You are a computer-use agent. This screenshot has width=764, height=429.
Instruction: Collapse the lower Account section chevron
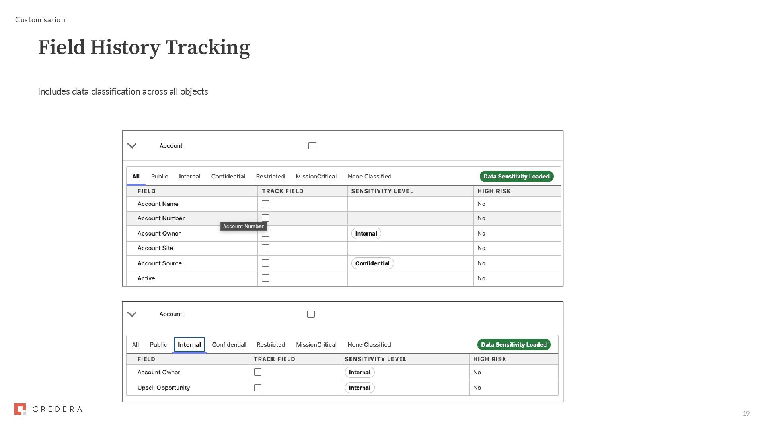point(132,314)
